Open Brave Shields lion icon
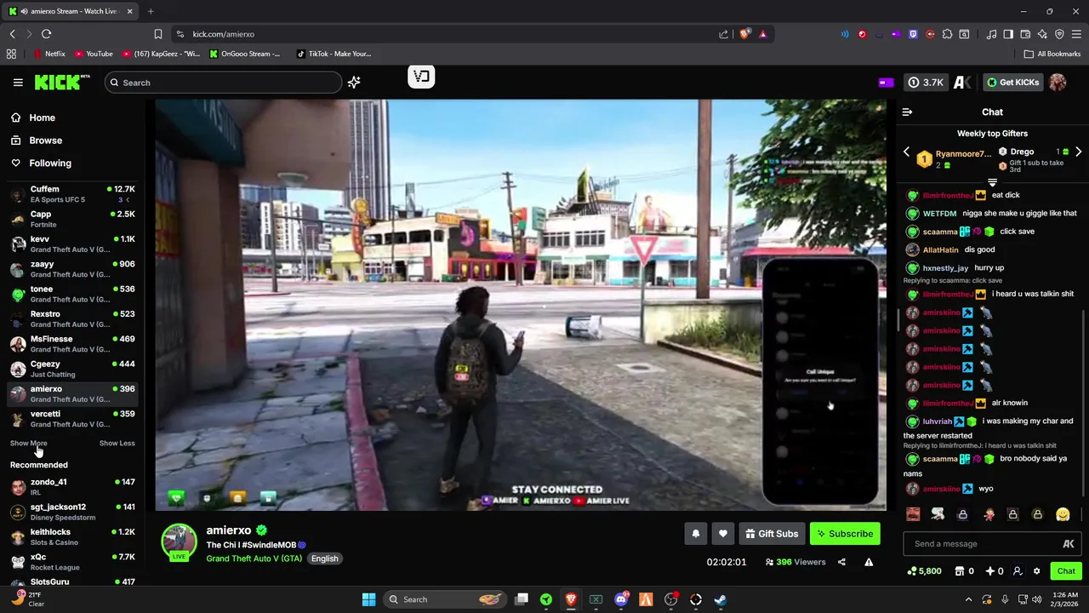This screenshot has width=1089, height=613. pyautogui.click(x=744, y=34)
